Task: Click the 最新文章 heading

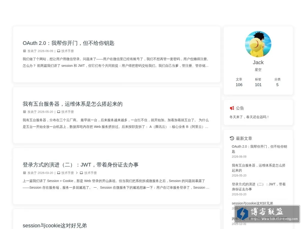Action: click(244, 138)
